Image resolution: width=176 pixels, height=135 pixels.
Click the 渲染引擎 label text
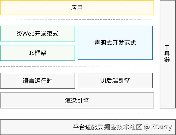coord(77,101)
